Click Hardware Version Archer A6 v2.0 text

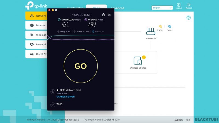(102, 120)
